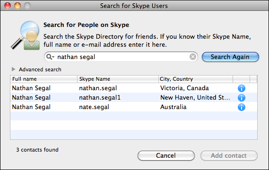Select the Skype name nate.segal

[x=94, y=107]
